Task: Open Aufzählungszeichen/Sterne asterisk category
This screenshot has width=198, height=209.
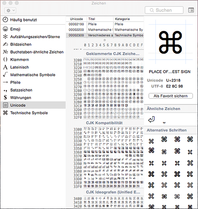Action: coord(33,37)
